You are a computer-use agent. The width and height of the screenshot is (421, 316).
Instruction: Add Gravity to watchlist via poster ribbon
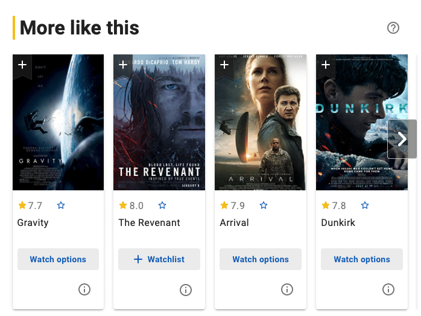pyautogui.click(x=22, y=65)
